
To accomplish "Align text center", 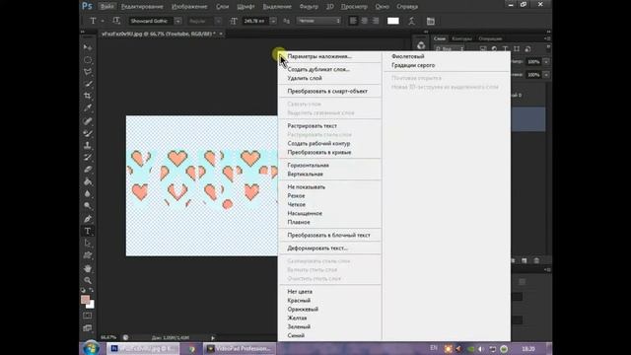I will 364,21.
